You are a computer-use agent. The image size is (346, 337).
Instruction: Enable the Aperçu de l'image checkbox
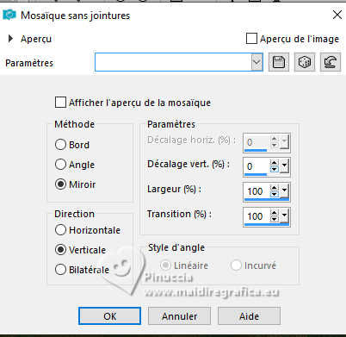(x=251, y=39)
